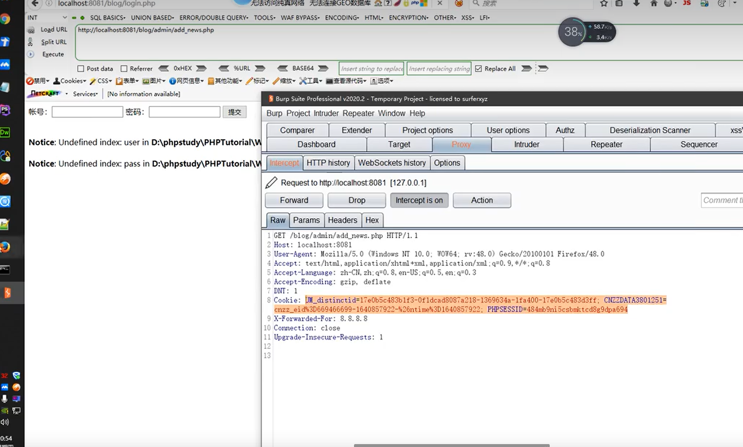
Task: Click the Load URL icon in HackBar
Action: coord(31,30)
